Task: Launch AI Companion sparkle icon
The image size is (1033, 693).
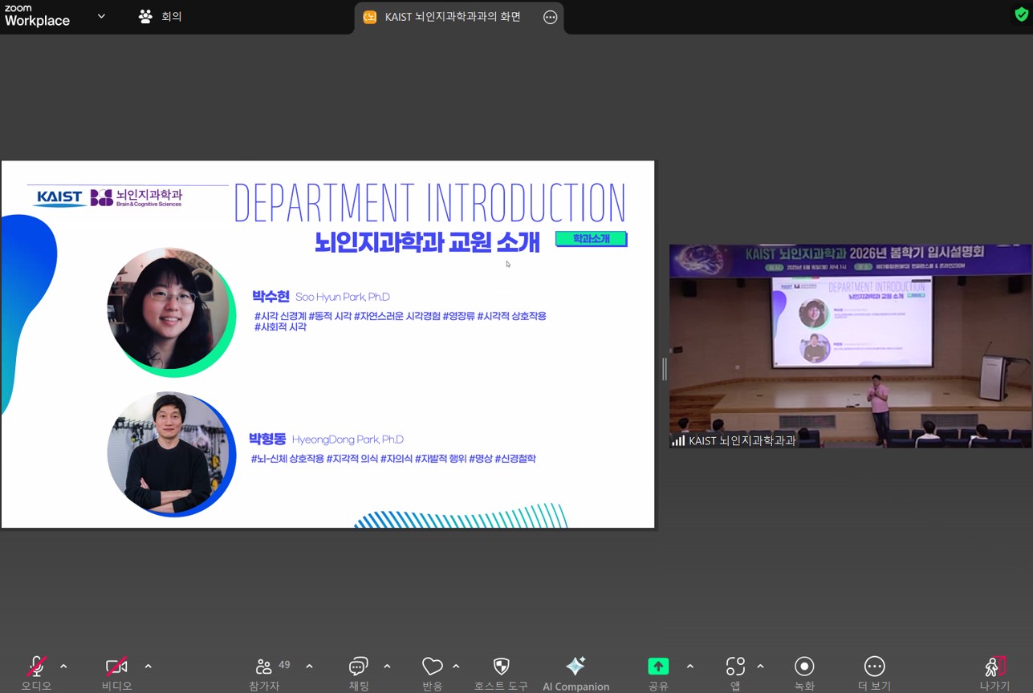Action: click(575, 667)
